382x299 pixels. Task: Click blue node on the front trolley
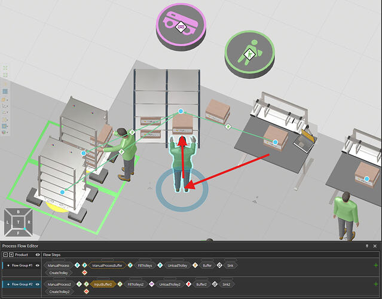click(62, 192)
